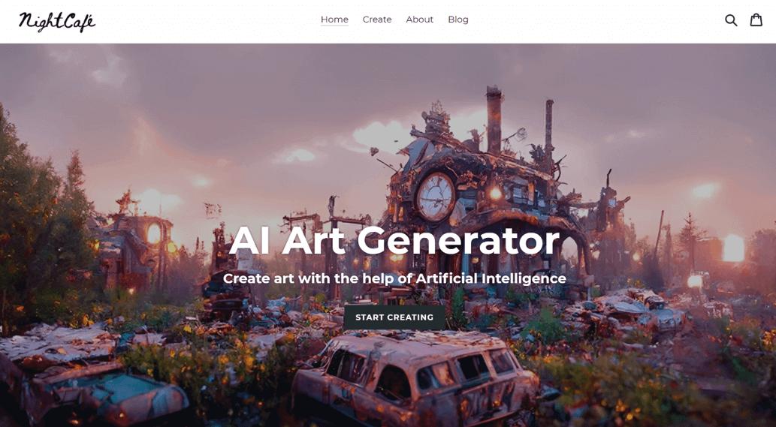Image resolution: width=776 pixels, height=427 pixels.
Task: Visit the About page link
Action: pos(420,20)
